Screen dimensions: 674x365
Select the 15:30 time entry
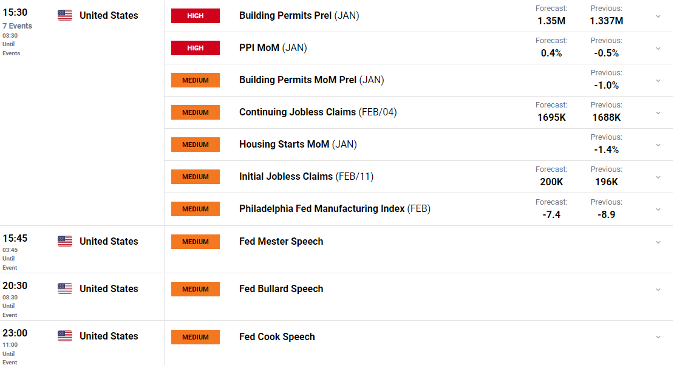[15, 13]
